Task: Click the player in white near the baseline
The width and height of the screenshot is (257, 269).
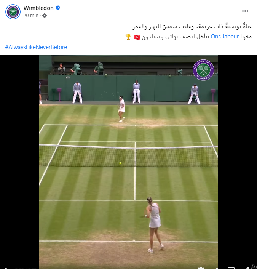Action: point(155,225)
